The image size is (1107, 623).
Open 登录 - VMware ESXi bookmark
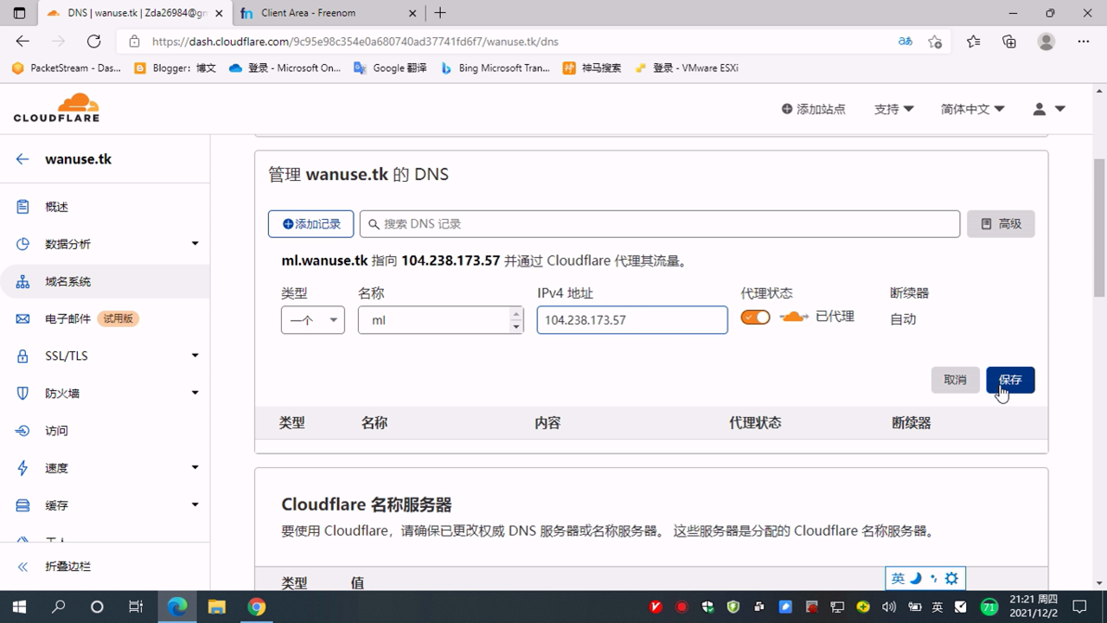pyautogui.click(x=687, y=67)
